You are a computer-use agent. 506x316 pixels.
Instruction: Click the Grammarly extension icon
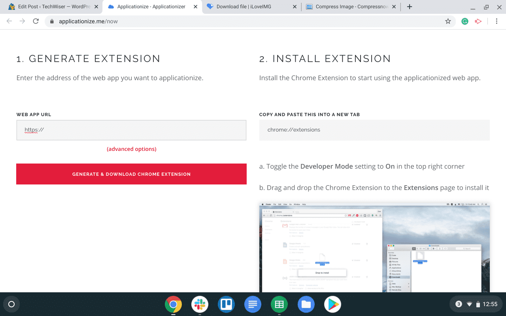pos(465,21)
